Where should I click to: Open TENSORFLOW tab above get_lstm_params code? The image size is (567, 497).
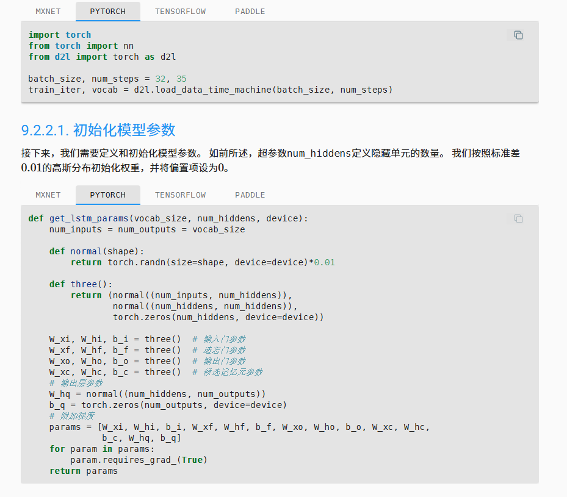180,195
